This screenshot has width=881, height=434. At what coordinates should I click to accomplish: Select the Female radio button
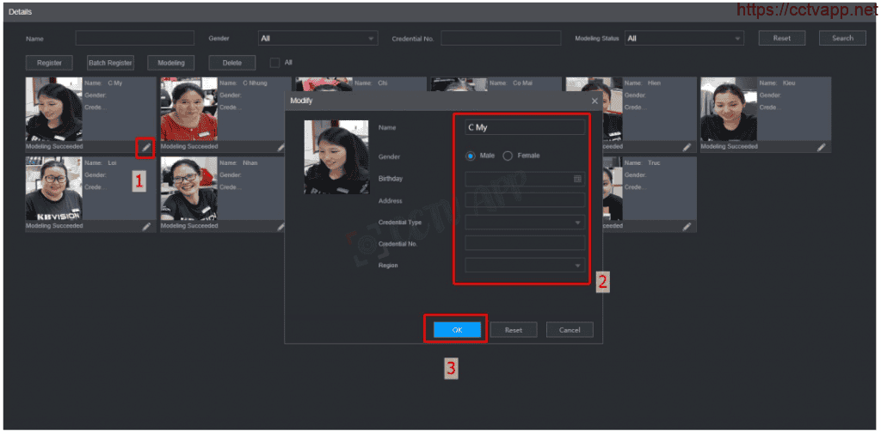508,156
